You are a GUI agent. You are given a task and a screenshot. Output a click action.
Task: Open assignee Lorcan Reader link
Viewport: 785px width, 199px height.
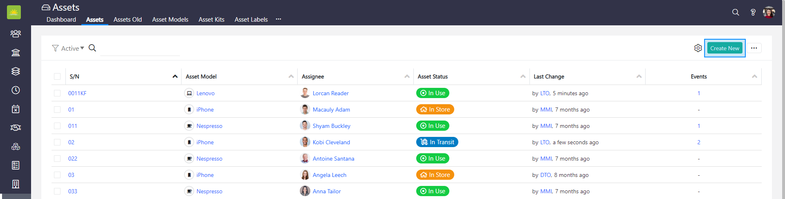click(330, 93)
